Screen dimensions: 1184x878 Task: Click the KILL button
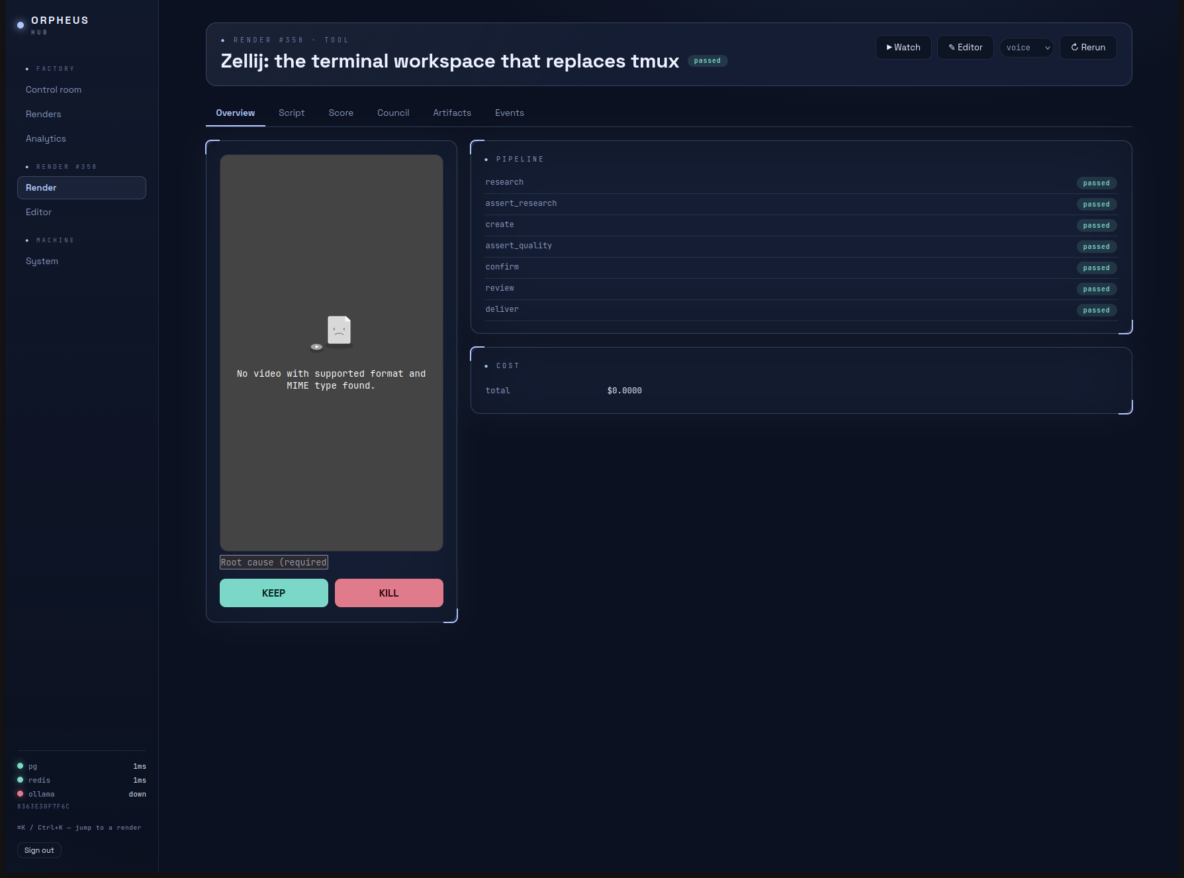(389, 593)
